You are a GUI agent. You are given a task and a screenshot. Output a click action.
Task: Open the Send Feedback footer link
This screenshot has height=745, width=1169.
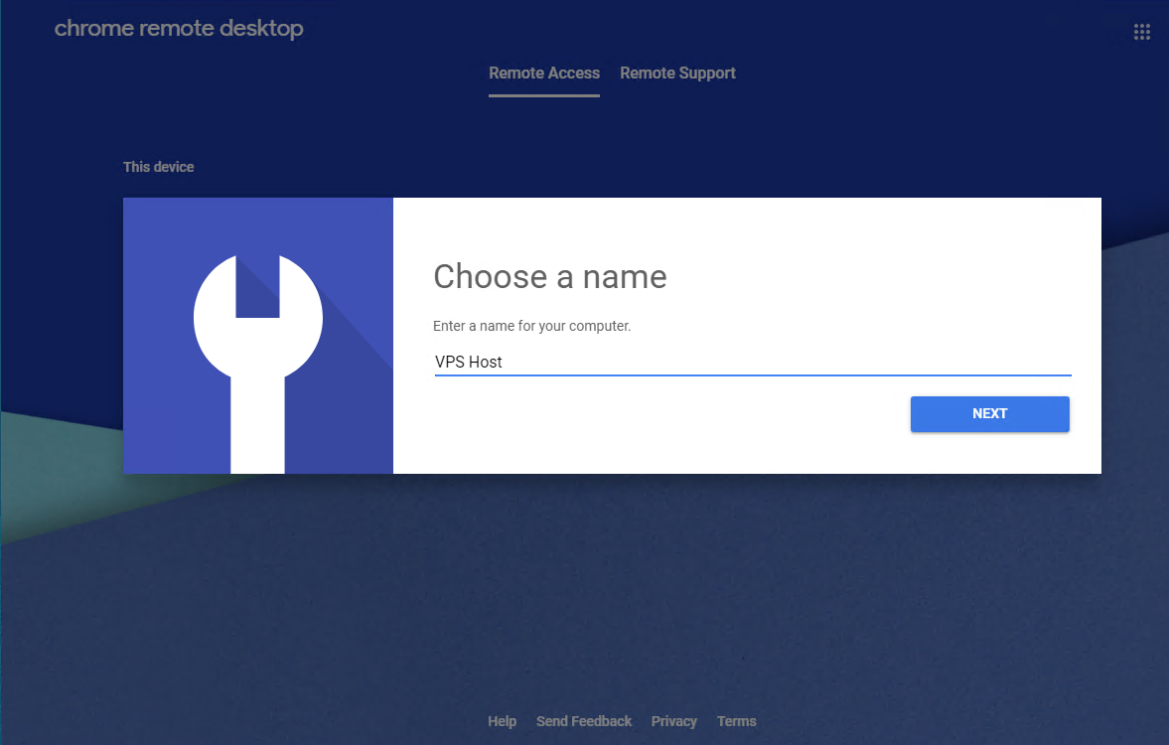(x=584, y=721)
